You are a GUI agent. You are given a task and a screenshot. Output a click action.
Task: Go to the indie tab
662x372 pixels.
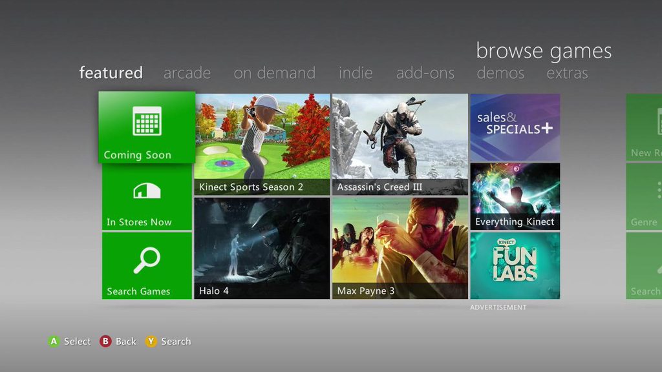356,73
